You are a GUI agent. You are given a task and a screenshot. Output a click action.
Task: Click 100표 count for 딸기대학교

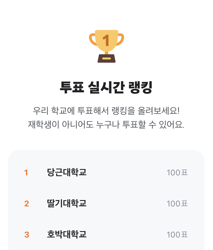point(177,204)
